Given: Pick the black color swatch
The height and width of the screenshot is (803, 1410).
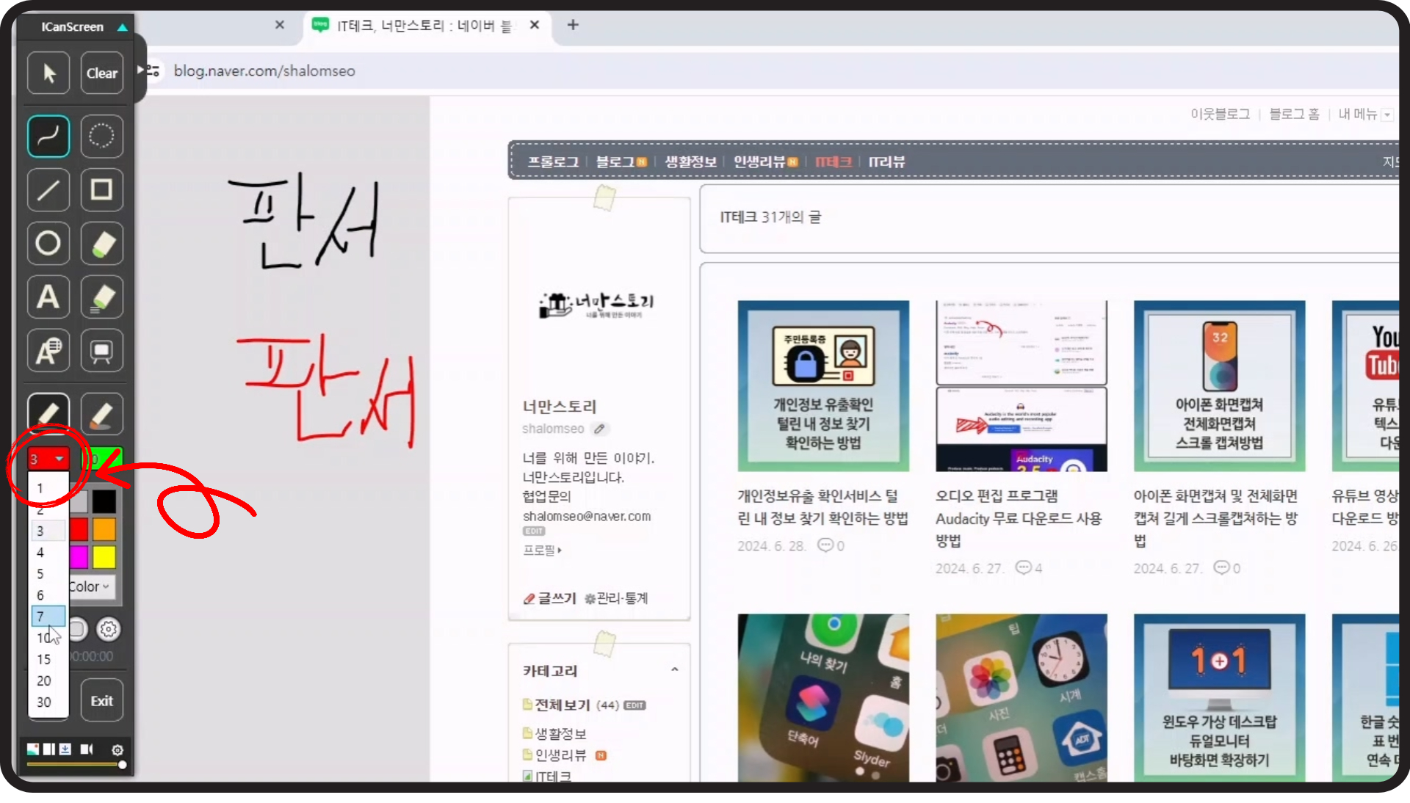Looking at the screenshot, I should pos(104,501).
